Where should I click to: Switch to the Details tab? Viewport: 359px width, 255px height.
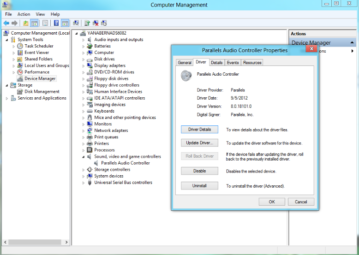click(x=216, y=62)
